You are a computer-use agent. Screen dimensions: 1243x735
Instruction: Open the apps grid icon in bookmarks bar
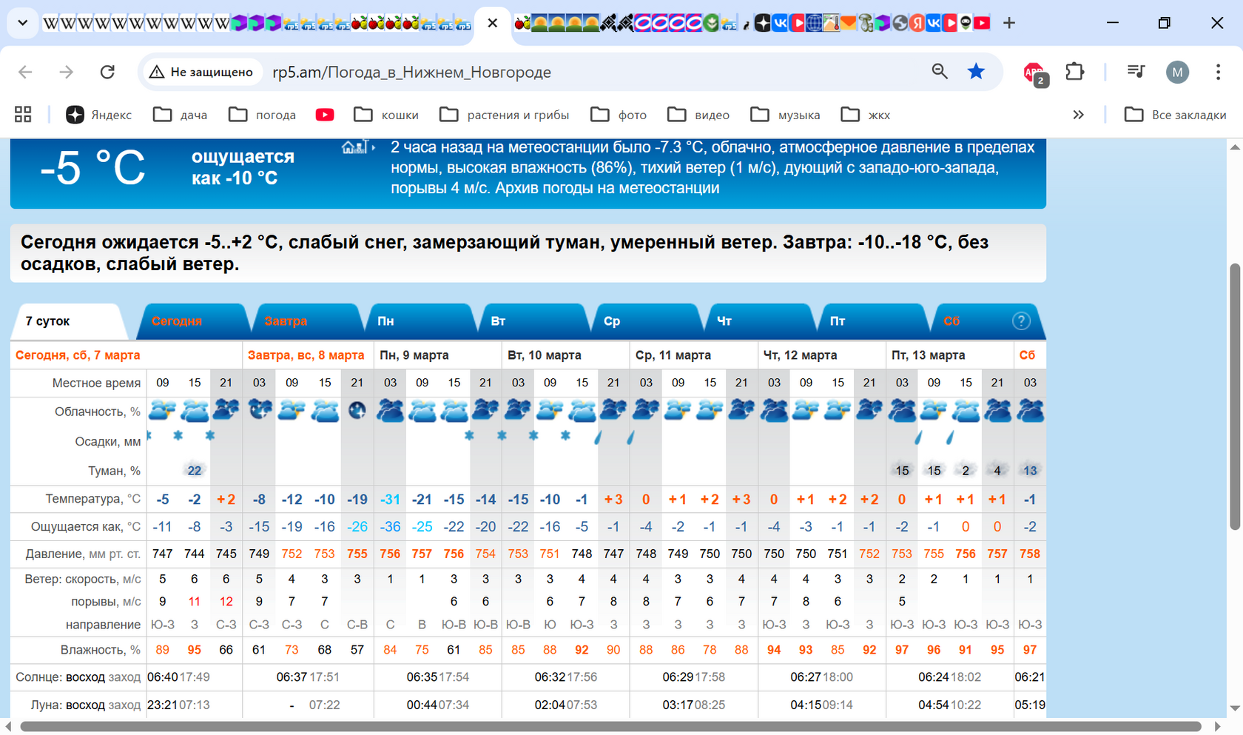click(x=23, y=115)
